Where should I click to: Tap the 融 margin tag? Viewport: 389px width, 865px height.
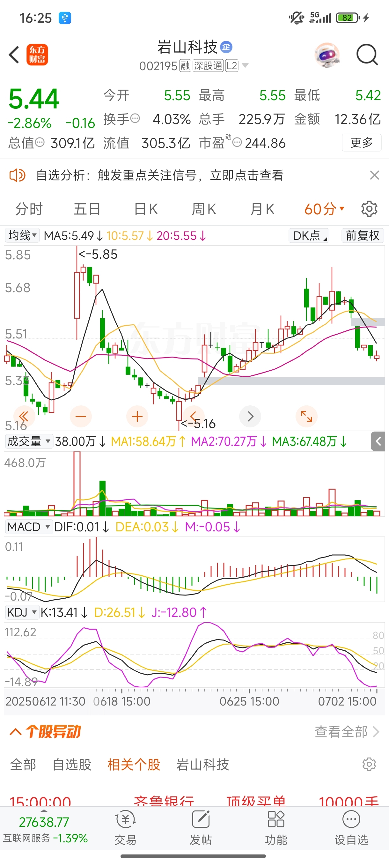coord(185,65)
